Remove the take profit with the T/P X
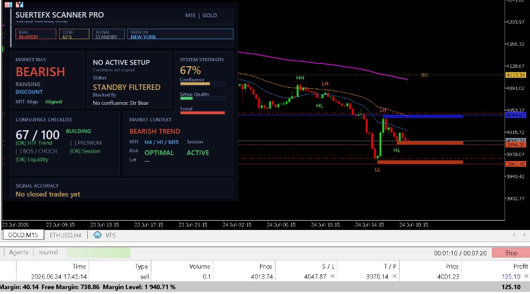Image resolution: width=530 pixels, height=294 pixels. pyautogui.click(x=394, y=276)
